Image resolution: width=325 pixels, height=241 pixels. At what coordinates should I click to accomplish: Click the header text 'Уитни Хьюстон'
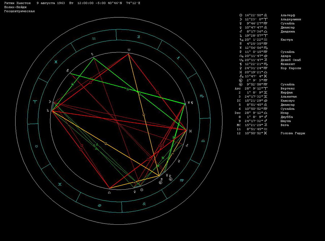click(x=17, y=3)
